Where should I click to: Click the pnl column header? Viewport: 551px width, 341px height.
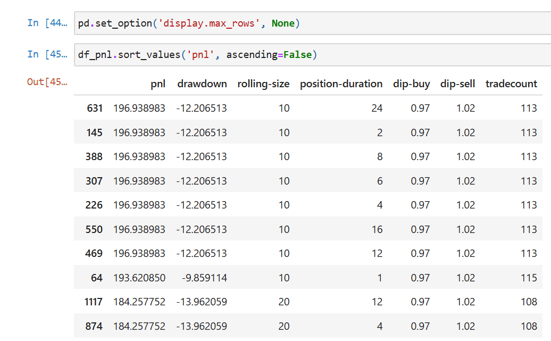coord(158,84)
